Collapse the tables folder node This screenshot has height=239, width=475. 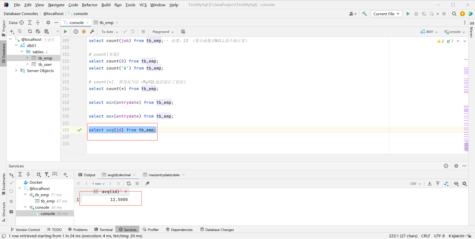coord(22,52)
